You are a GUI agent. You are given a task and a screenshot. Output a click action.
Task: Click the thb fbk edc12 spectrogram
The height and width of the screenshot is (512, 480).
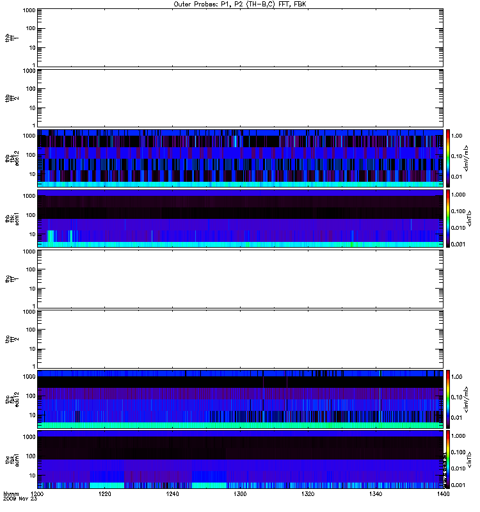(240, 158)
